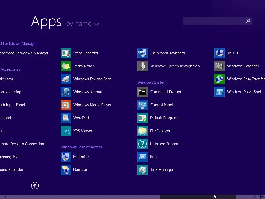
Task: Open Steps Recorder icon
Action: pyautogui.click(x=66, y=53)
